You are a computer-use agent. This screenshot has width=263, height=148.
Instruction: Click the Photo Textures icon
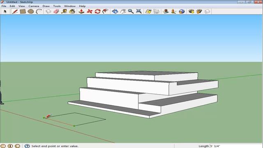tap(174, 12)
